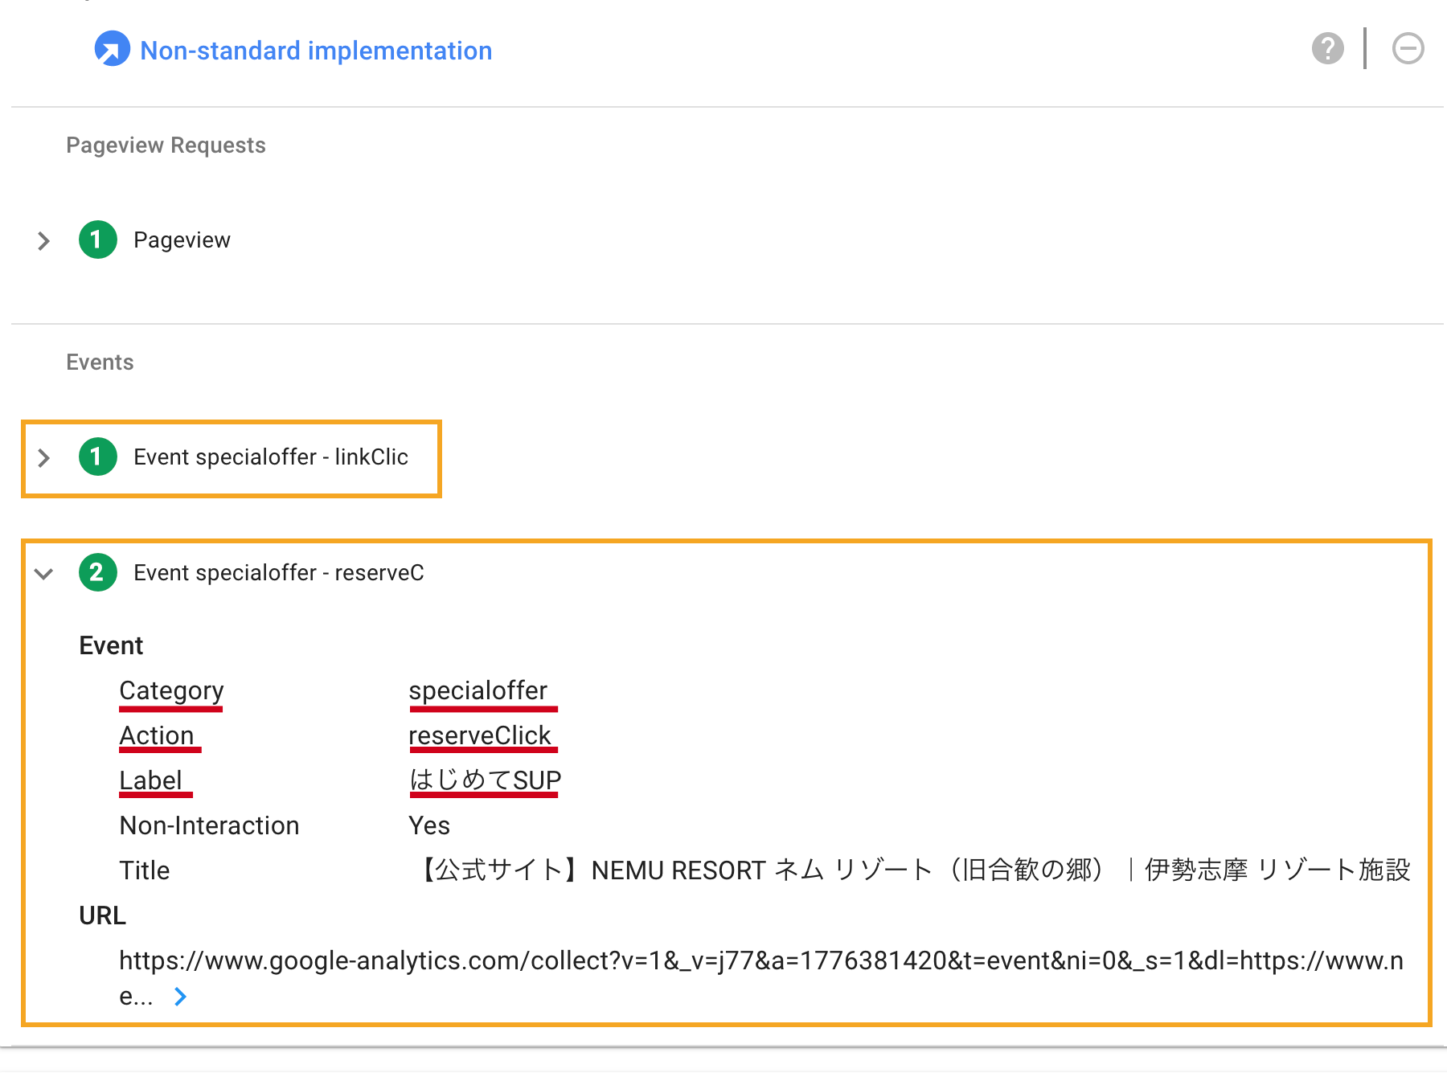1447x1077 pixels.
Task: Click the green badge on Event specialoffer linkClic
Action: [97, 458]
